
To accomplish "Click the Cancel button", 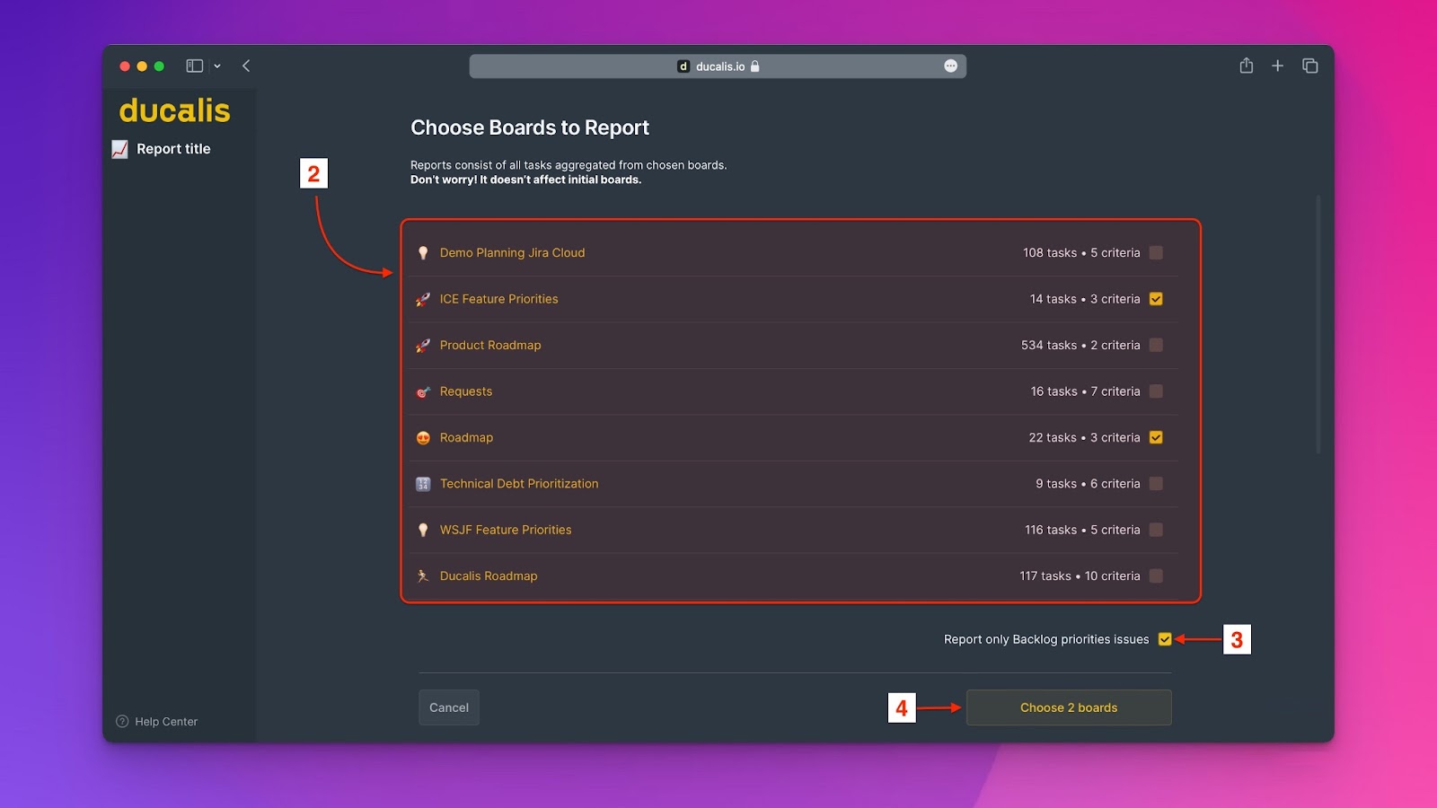I will (x=449, y=707).
